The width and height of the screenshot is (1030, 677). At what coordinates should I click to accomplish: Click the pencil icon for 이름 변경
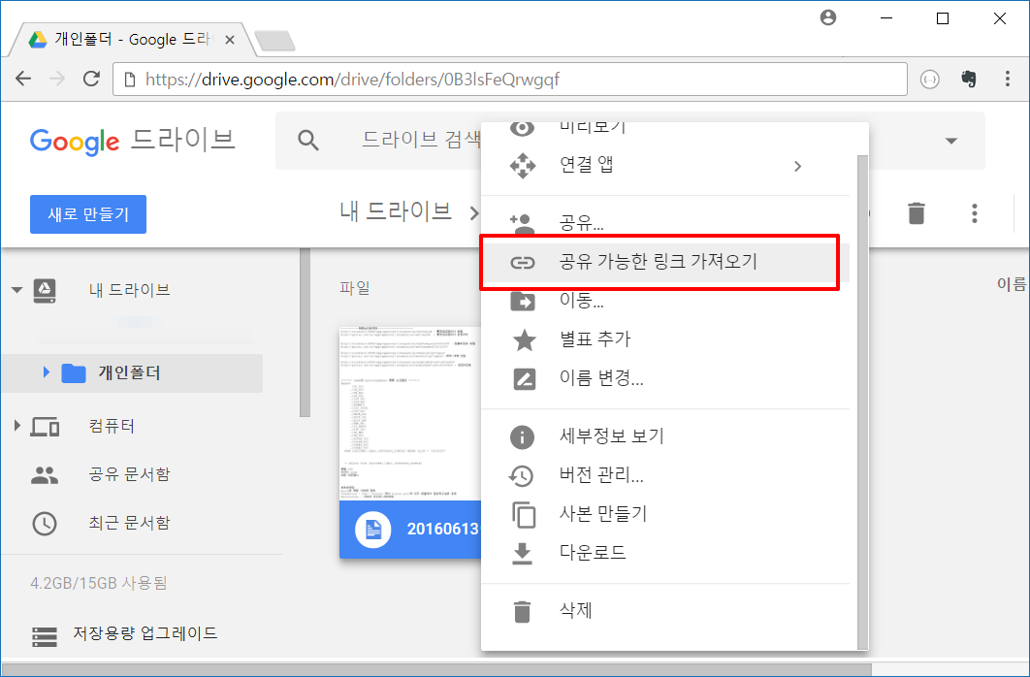524,379
